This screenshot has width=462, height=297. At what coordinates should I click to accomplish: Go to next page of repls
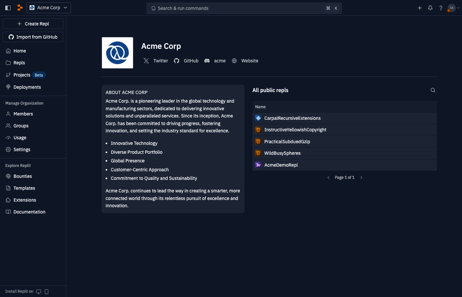click(x=361, y=178)
